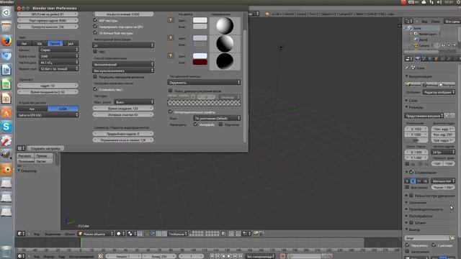This screenshot has height=259, width=461.
Task: Open the sample rate dropdown showing 44.1 kHz
Action: click(x=58, y=63)
